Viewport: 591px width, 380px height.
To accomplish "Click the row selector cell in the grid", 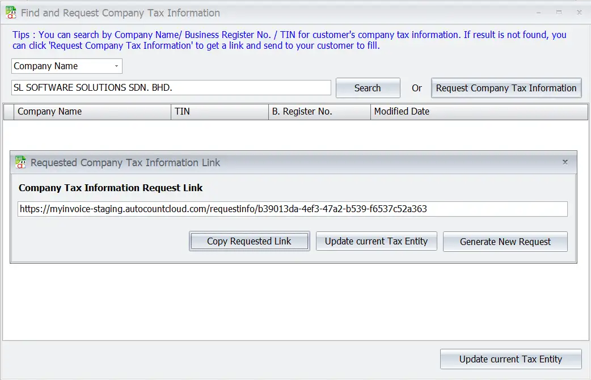I will [7, 112].
